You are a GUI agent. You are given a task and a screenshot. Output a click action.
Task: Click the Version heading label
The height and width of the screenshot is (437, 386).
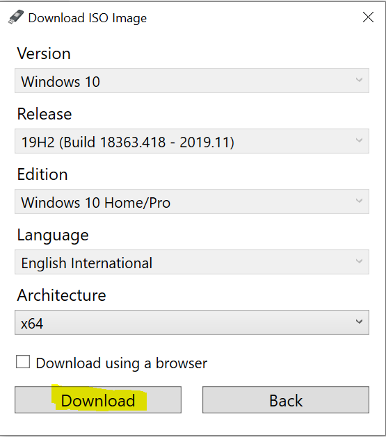click(44, 53)
